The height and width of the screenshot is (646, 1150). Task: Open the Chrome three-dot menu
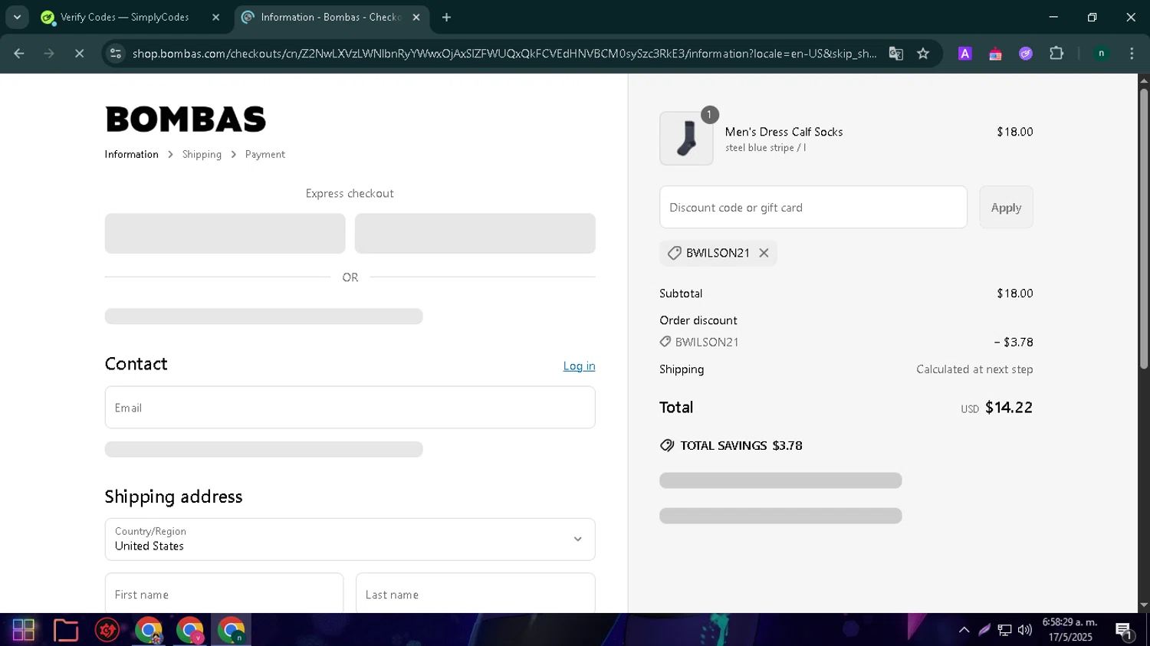tap(1132, 54)
